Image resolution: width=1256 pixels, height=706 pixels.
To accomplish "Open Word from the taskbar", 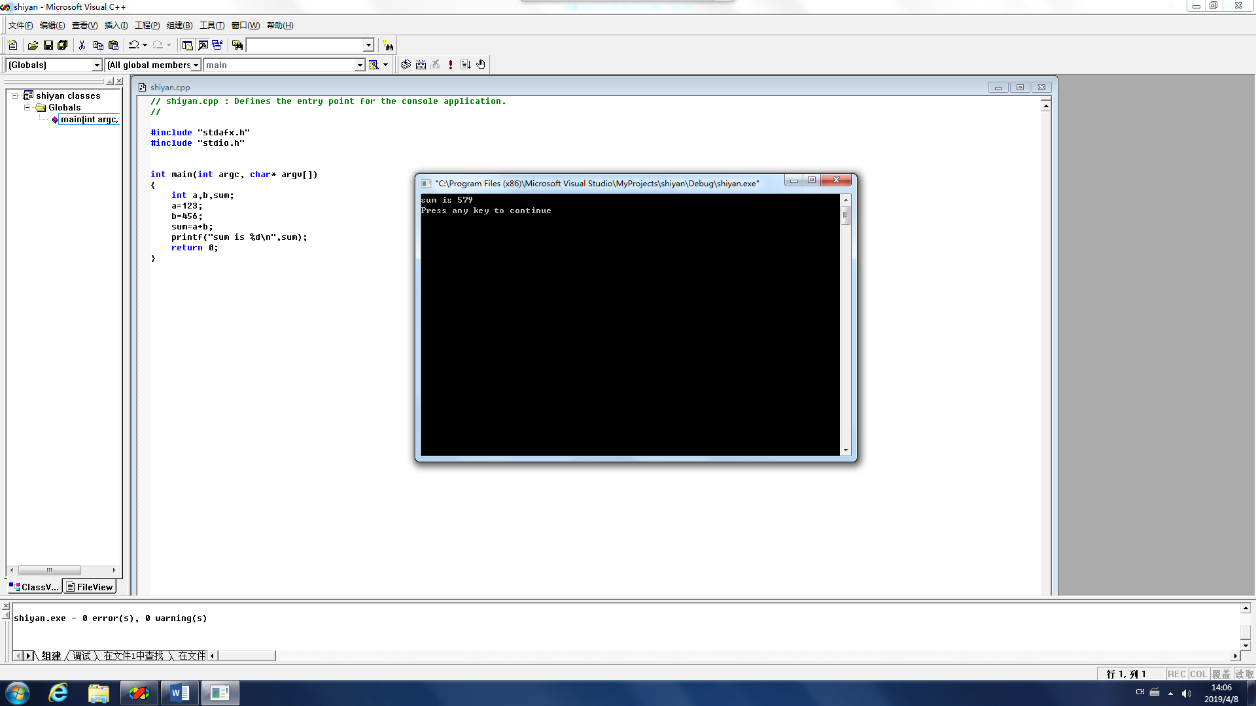I will click(179, 693).
